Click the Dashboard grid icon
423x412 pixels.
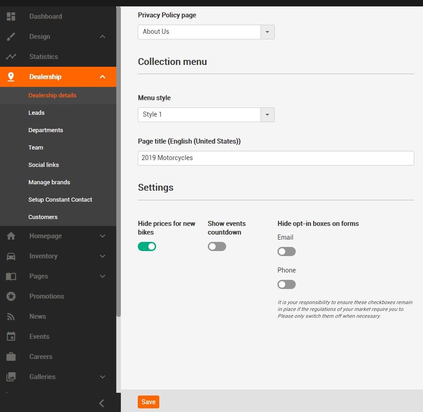[11, 16]
